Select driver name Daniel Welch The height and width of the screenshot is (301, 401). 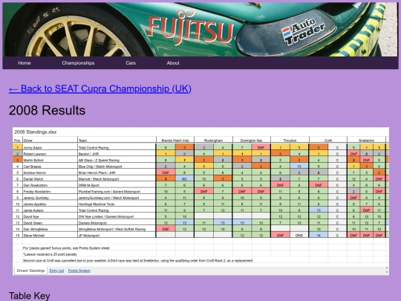click(x=33, y=179)
